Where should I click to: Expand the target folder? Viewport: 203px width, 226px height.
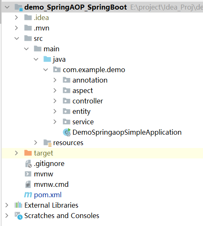(x=16, y=153)
